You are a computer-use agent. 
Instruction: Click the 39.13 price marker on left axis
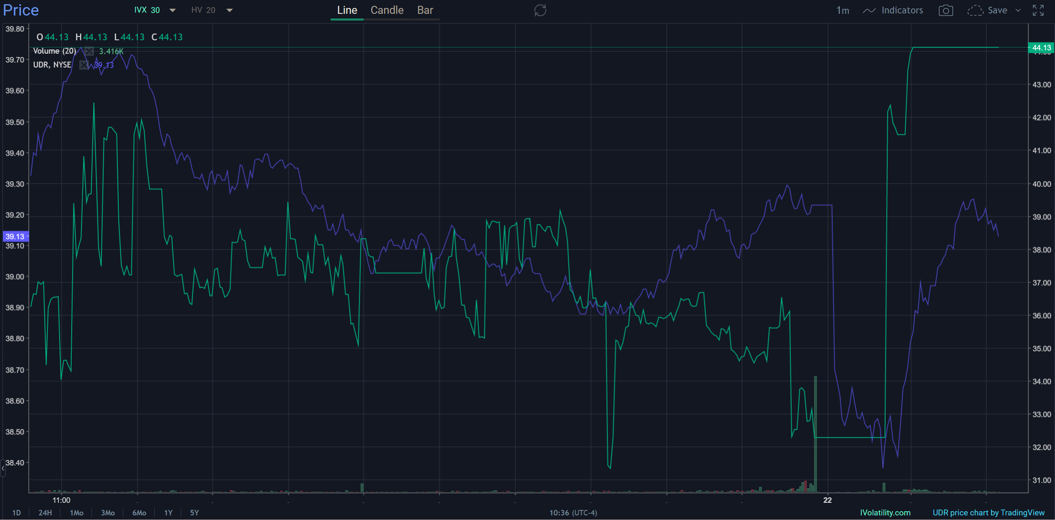point(15,237)
